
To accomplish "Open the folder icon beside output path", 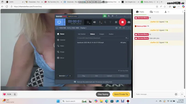I will pyautogui.click(x=126, y=38).
